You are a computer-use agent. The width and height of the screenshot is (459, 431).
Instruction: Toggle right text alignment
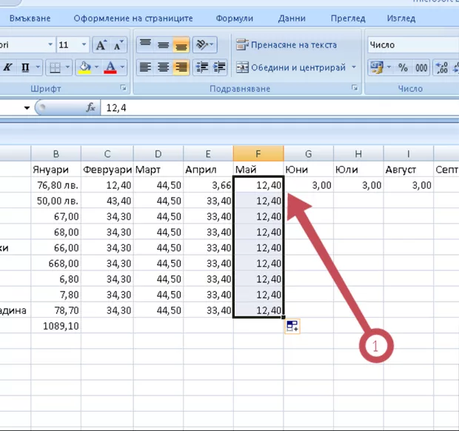(x=181, y=67)
